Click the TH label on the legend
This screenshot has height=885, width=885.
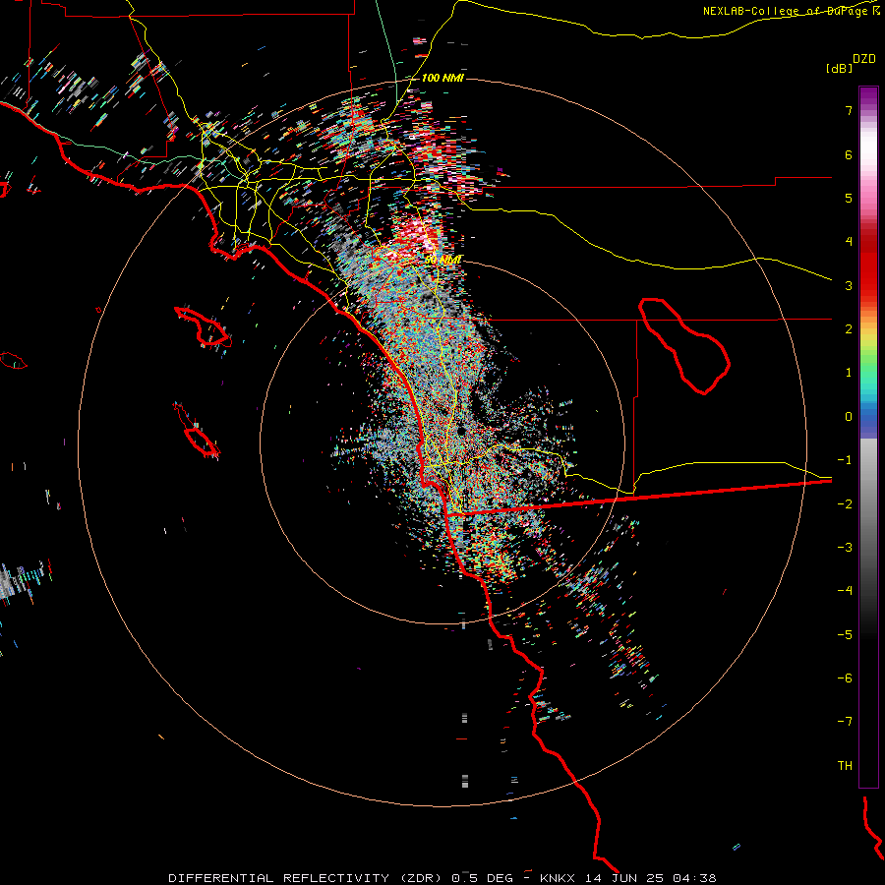click(845, 766)
